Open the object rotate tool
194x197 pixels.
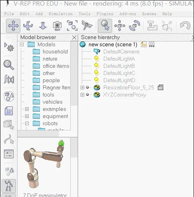tap(135, 26)
